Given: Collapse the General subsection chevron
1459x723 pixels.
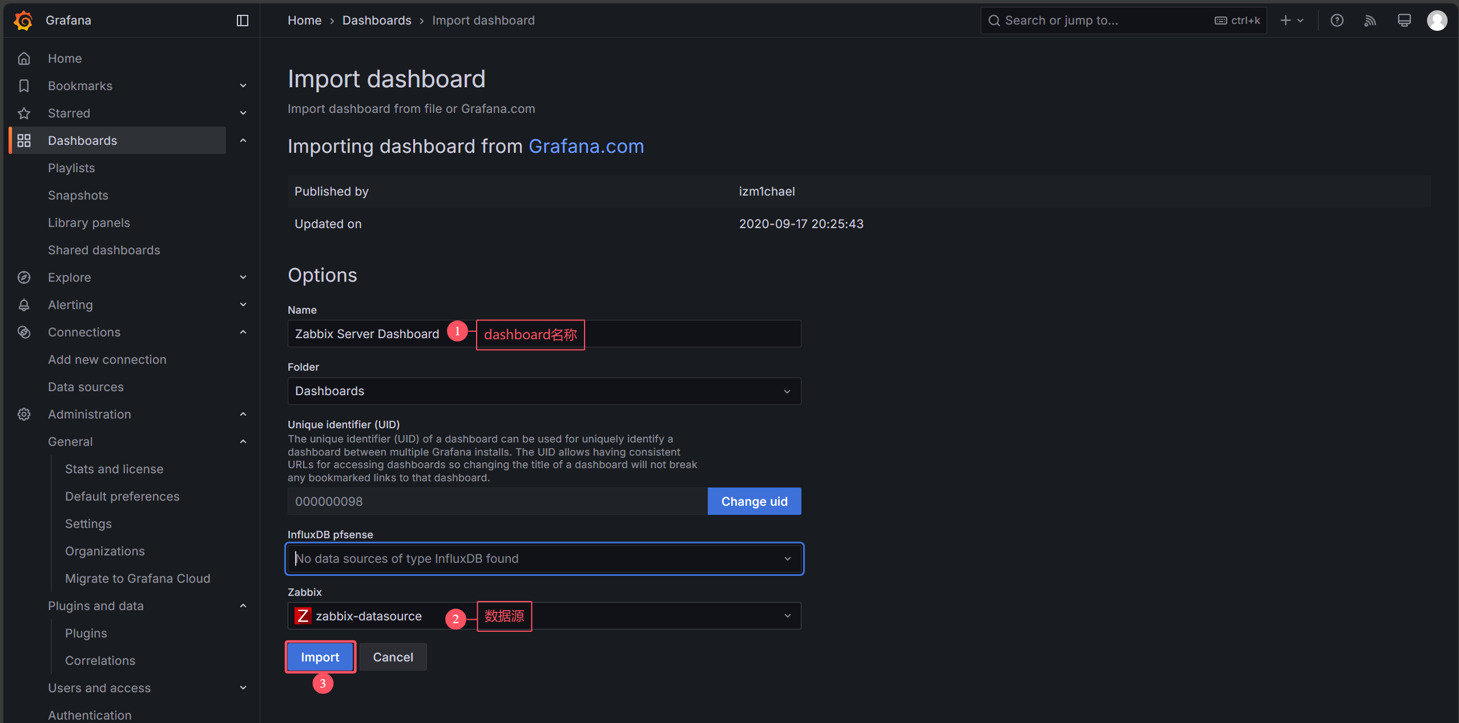Looking at the screenshot, I should (x=243, y=441).
